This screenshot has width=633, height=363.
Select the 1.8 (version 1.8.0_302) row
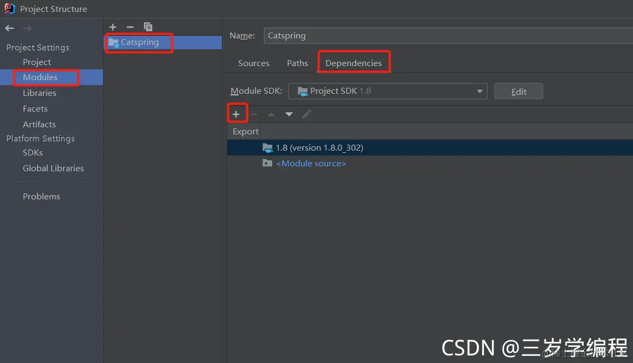click(x=430, y=147)
